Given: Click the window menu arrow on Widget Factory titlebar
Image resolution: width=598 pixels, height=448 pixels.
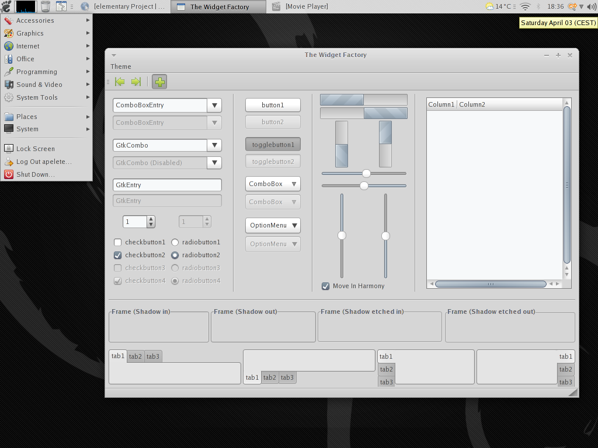Looking at the screenshot, I should click(x=114, y=55).
